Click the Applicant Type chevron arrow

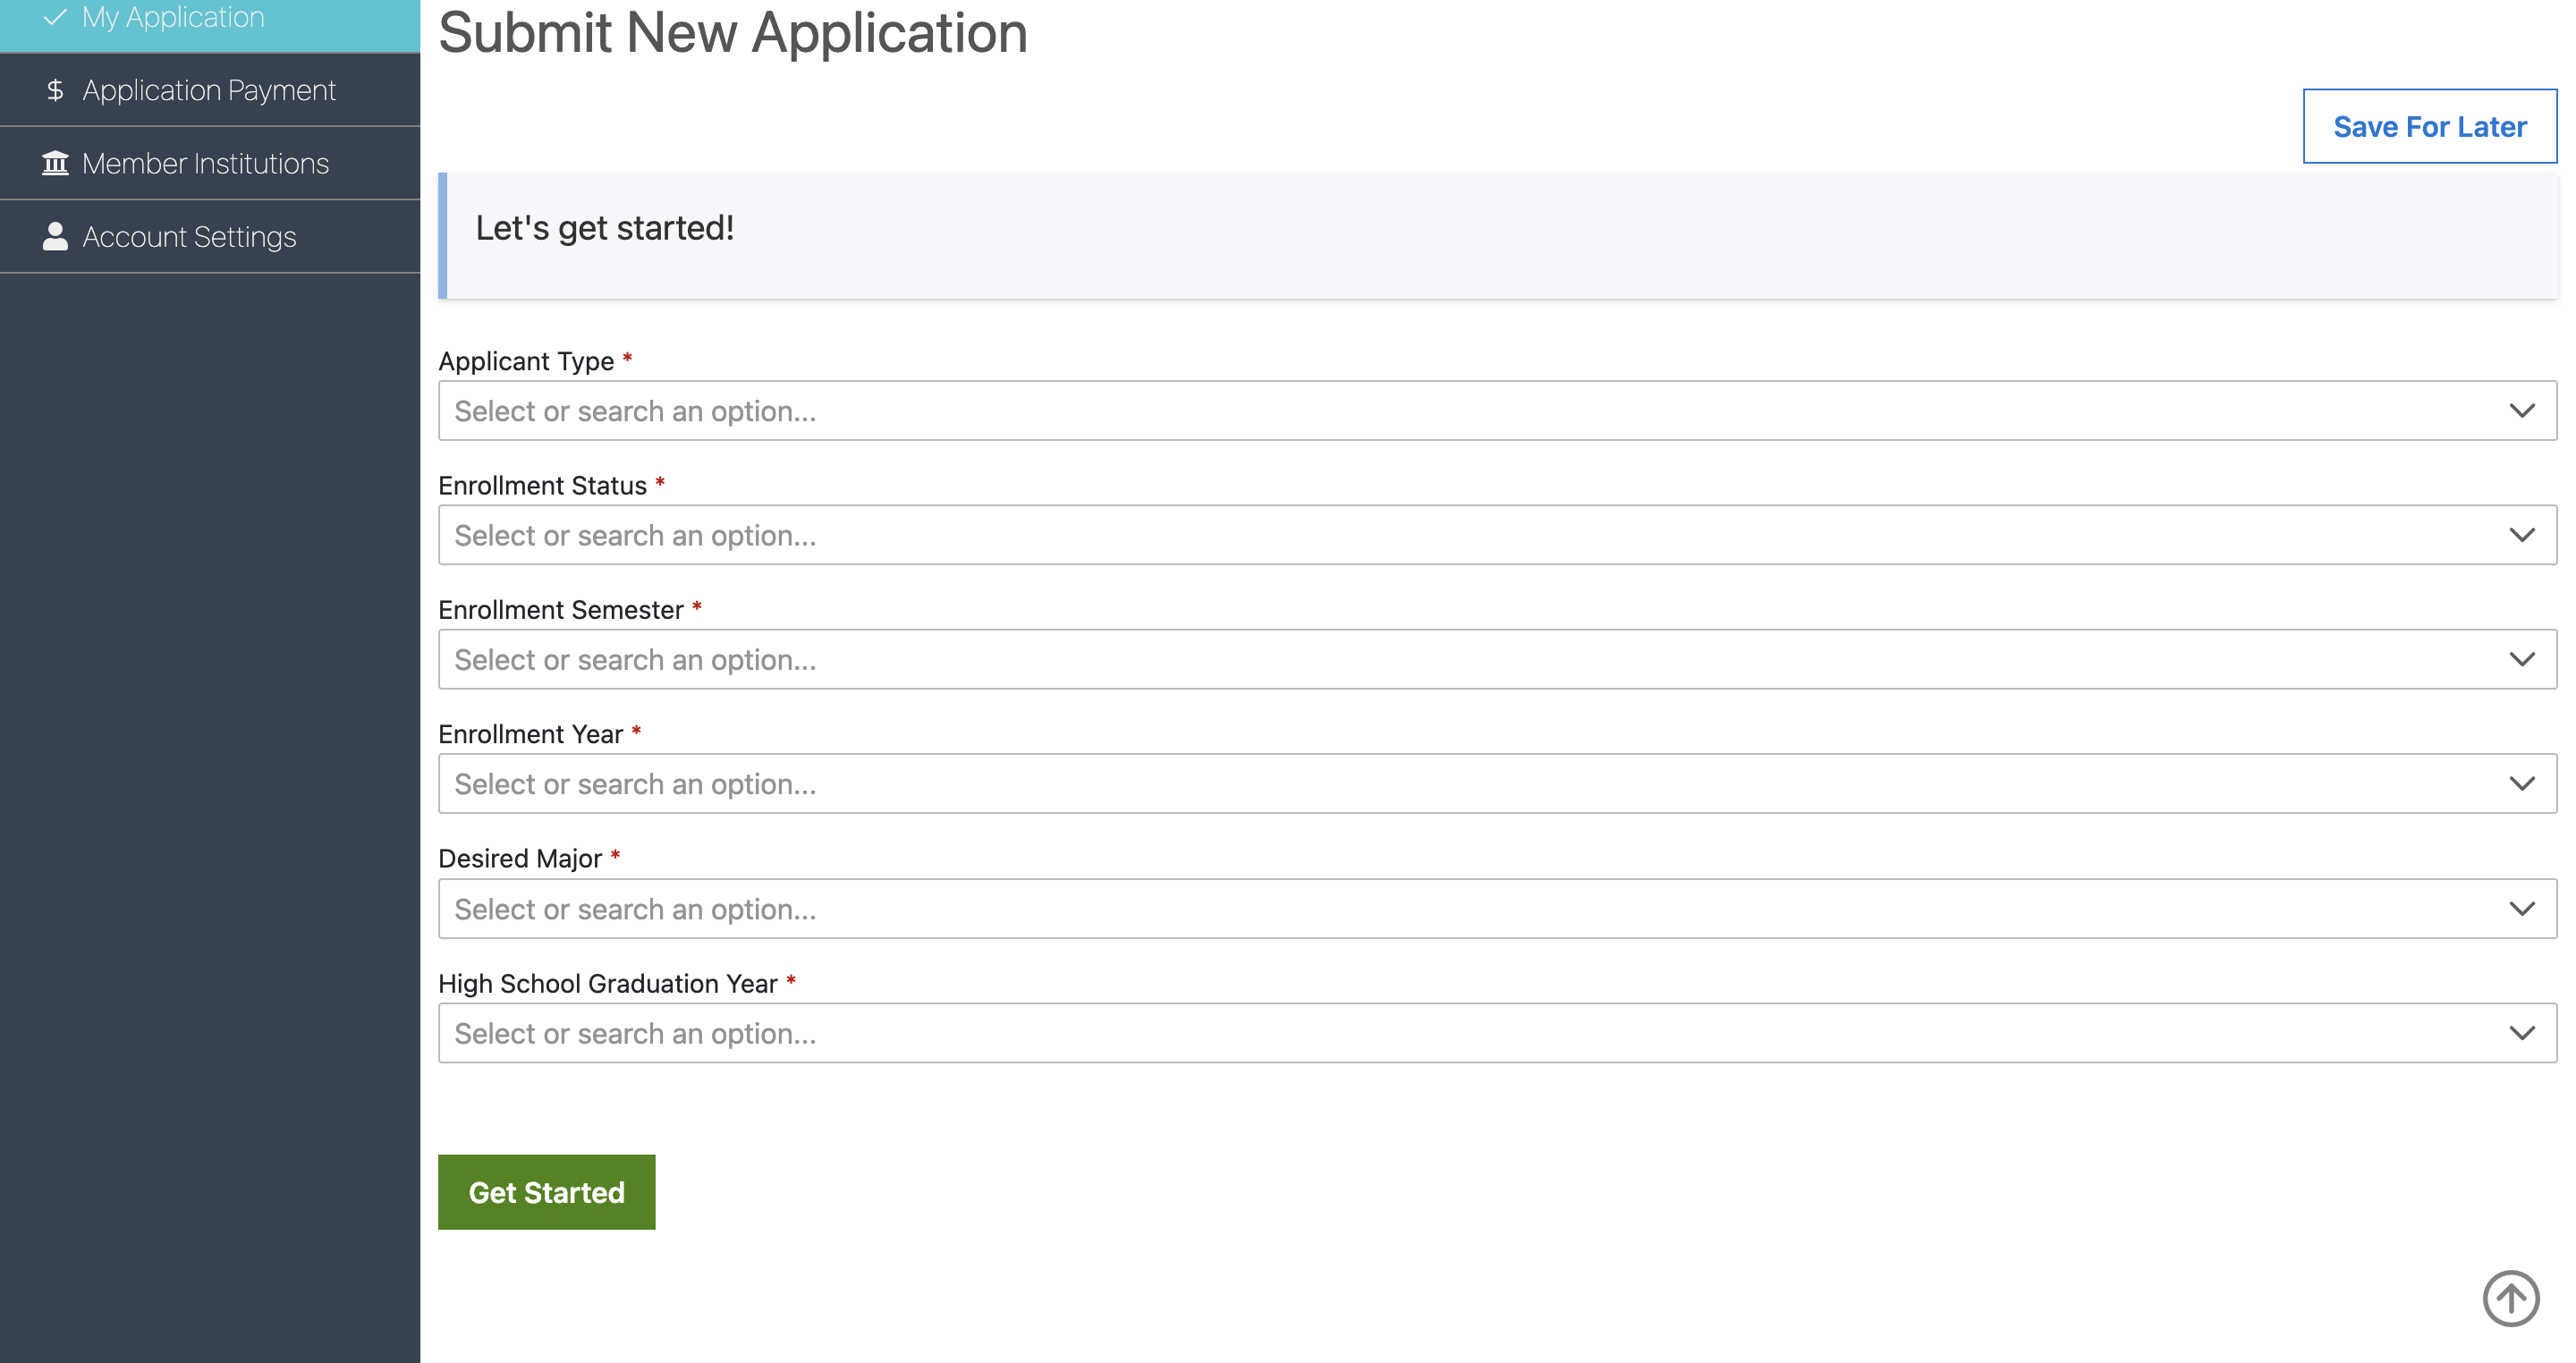click(x=2521, y=411)
